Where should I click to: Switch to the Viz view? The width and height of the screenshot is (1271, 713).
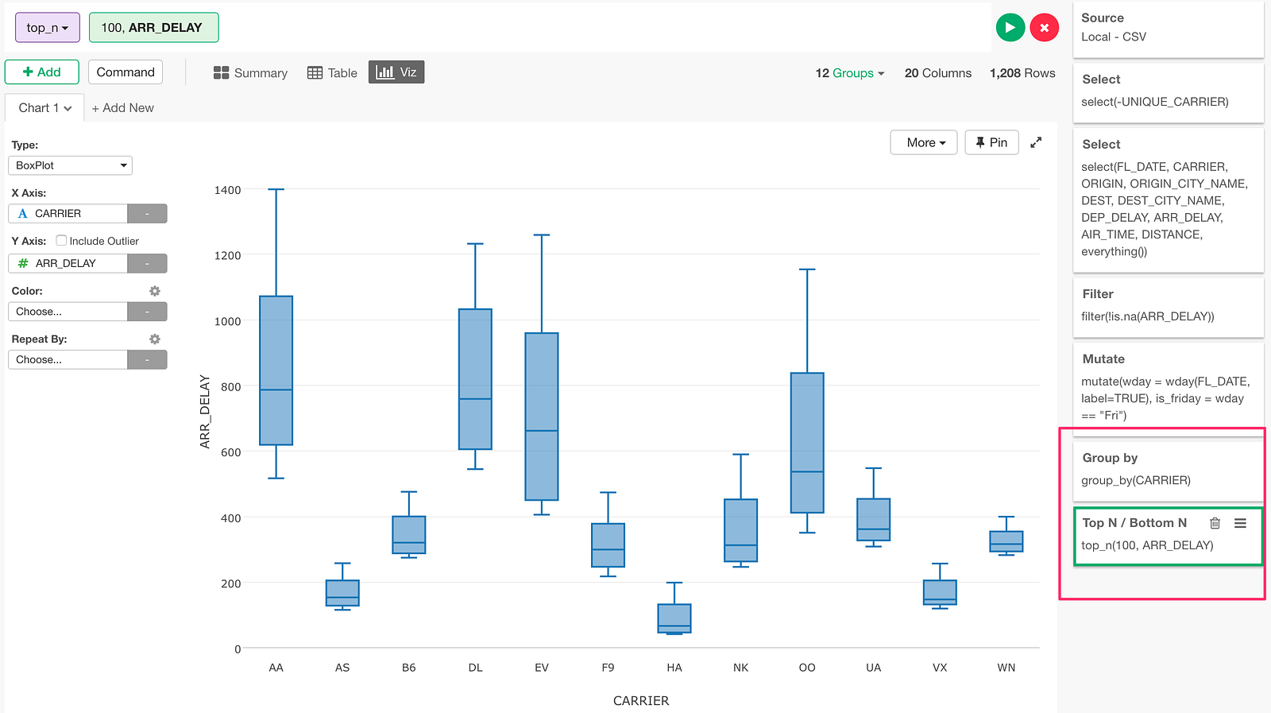click(x=396, y=72)
